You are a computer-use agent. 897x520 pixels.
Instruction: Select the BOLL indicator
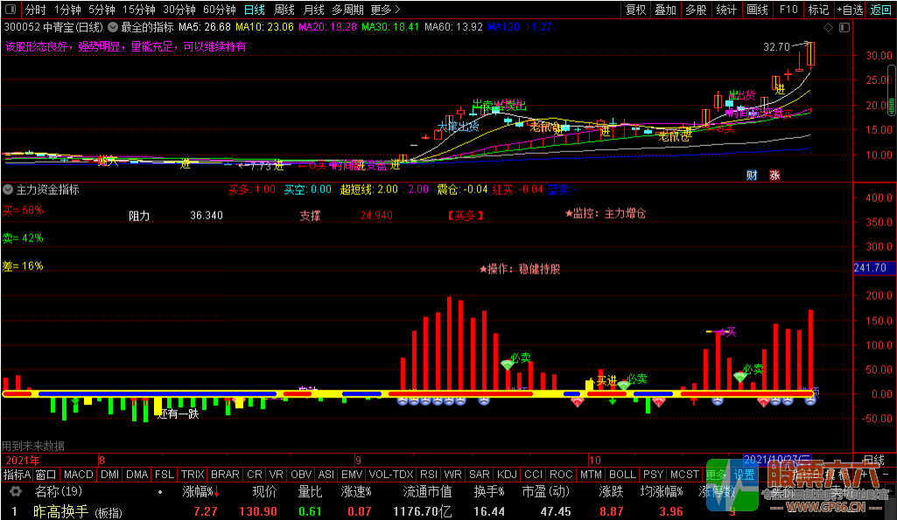(x=622, y=475)
